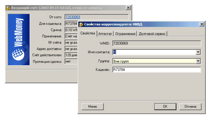Click the WebMoney icon in invoice title bar

tap(8, 8)
